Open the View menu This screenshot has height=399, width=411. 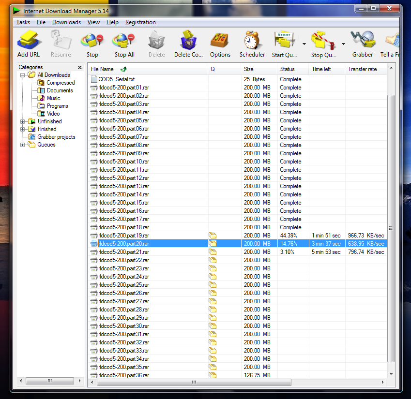coord(93,22)
